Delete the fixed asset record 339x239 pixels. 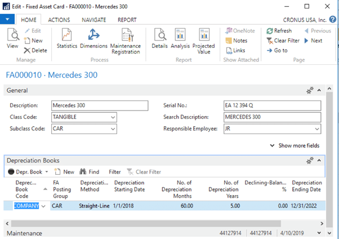point(35,50)
